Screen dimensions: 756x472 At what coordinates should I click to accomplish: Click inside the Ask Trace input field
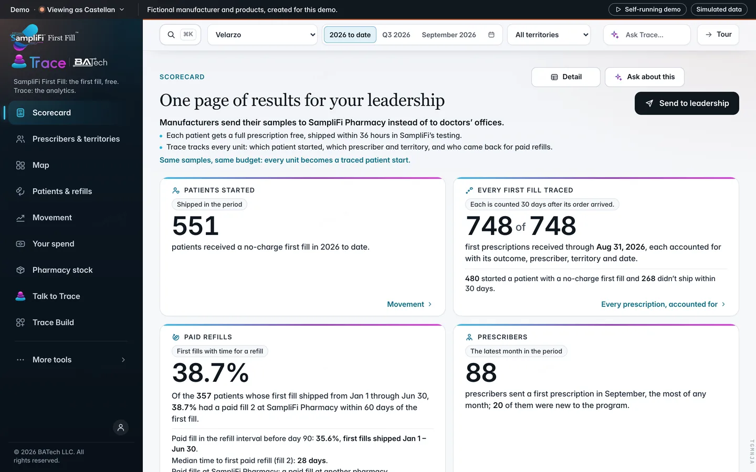coord(647,35)
